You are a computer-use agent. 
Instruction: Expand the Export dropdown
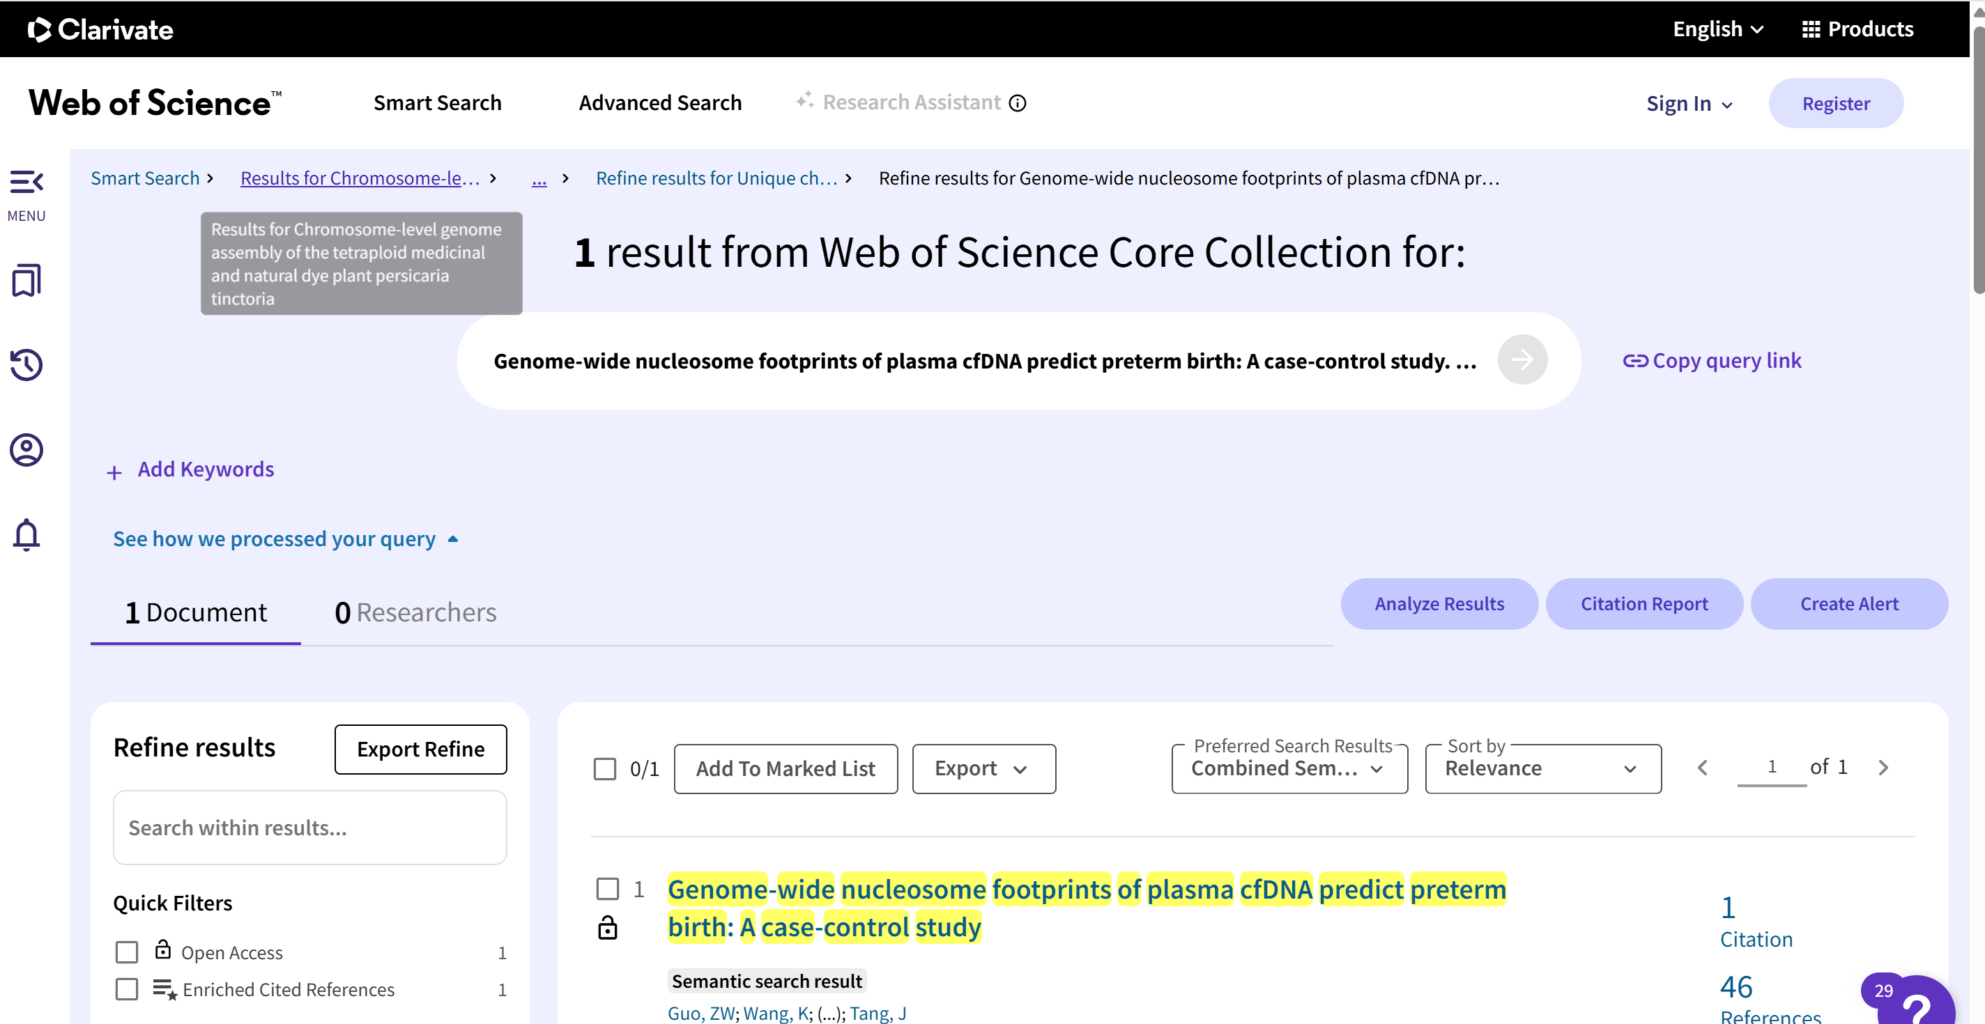click(983, 768)
